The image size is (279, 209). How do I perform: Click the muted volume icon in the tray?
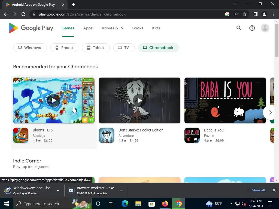pos(244,204)
